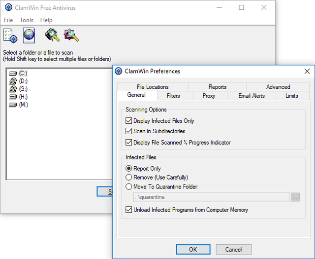Viewport: 315px width, 259px height.
Task: Choose Move To Quarantine Folder option
Action: [129, 186]
